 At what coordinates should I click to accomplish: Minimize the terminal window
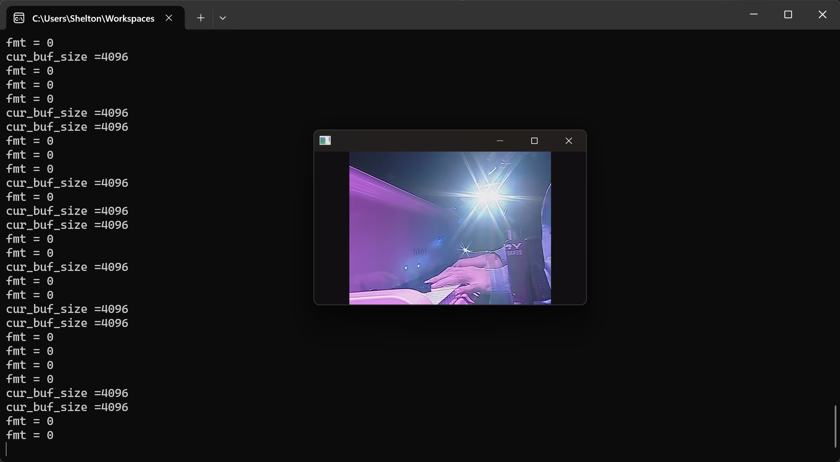point(754,14)
